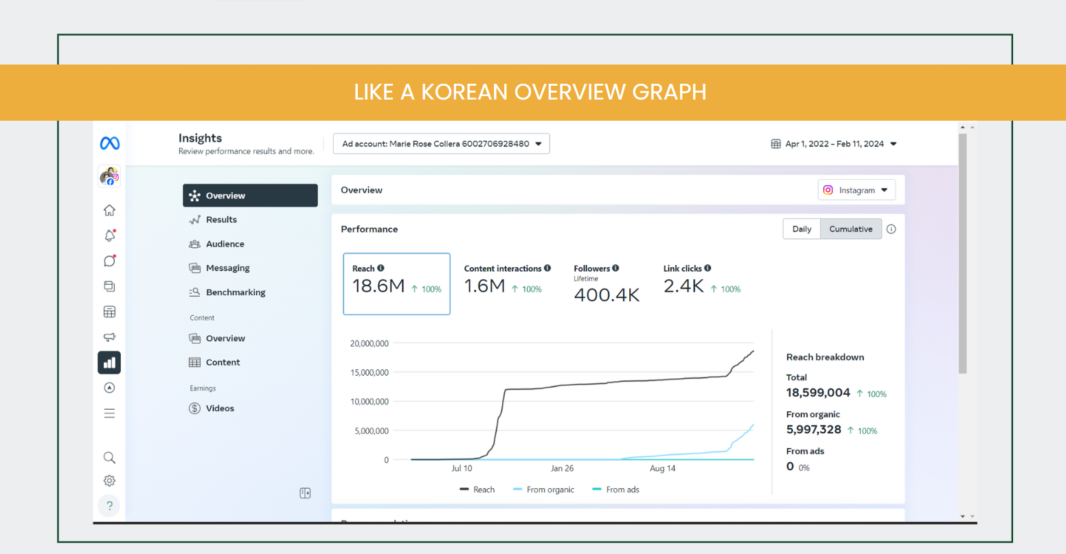The width and height of the screenshot is (1066, 554).
Task: Collapse the Insights navigation panel icon
Action: (306, 493)
